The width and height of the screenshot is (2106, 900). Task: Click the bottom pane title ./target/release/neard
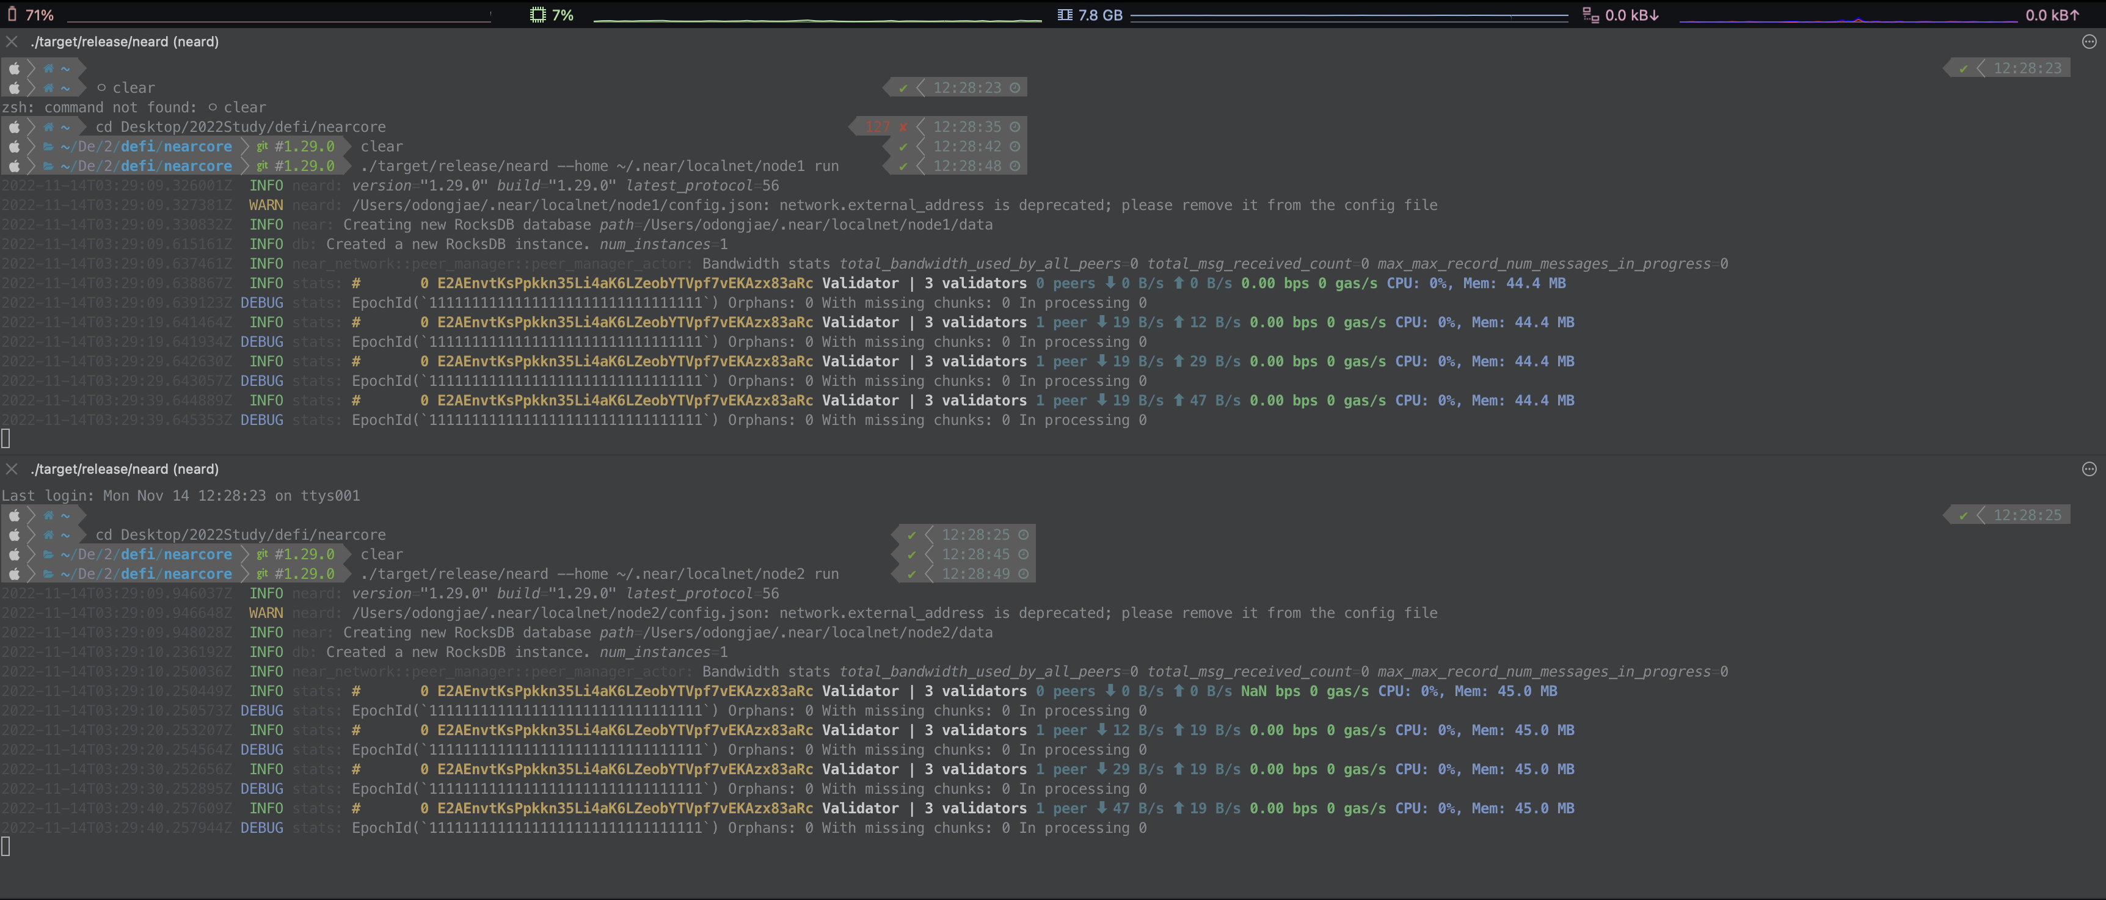pos(124,469)
